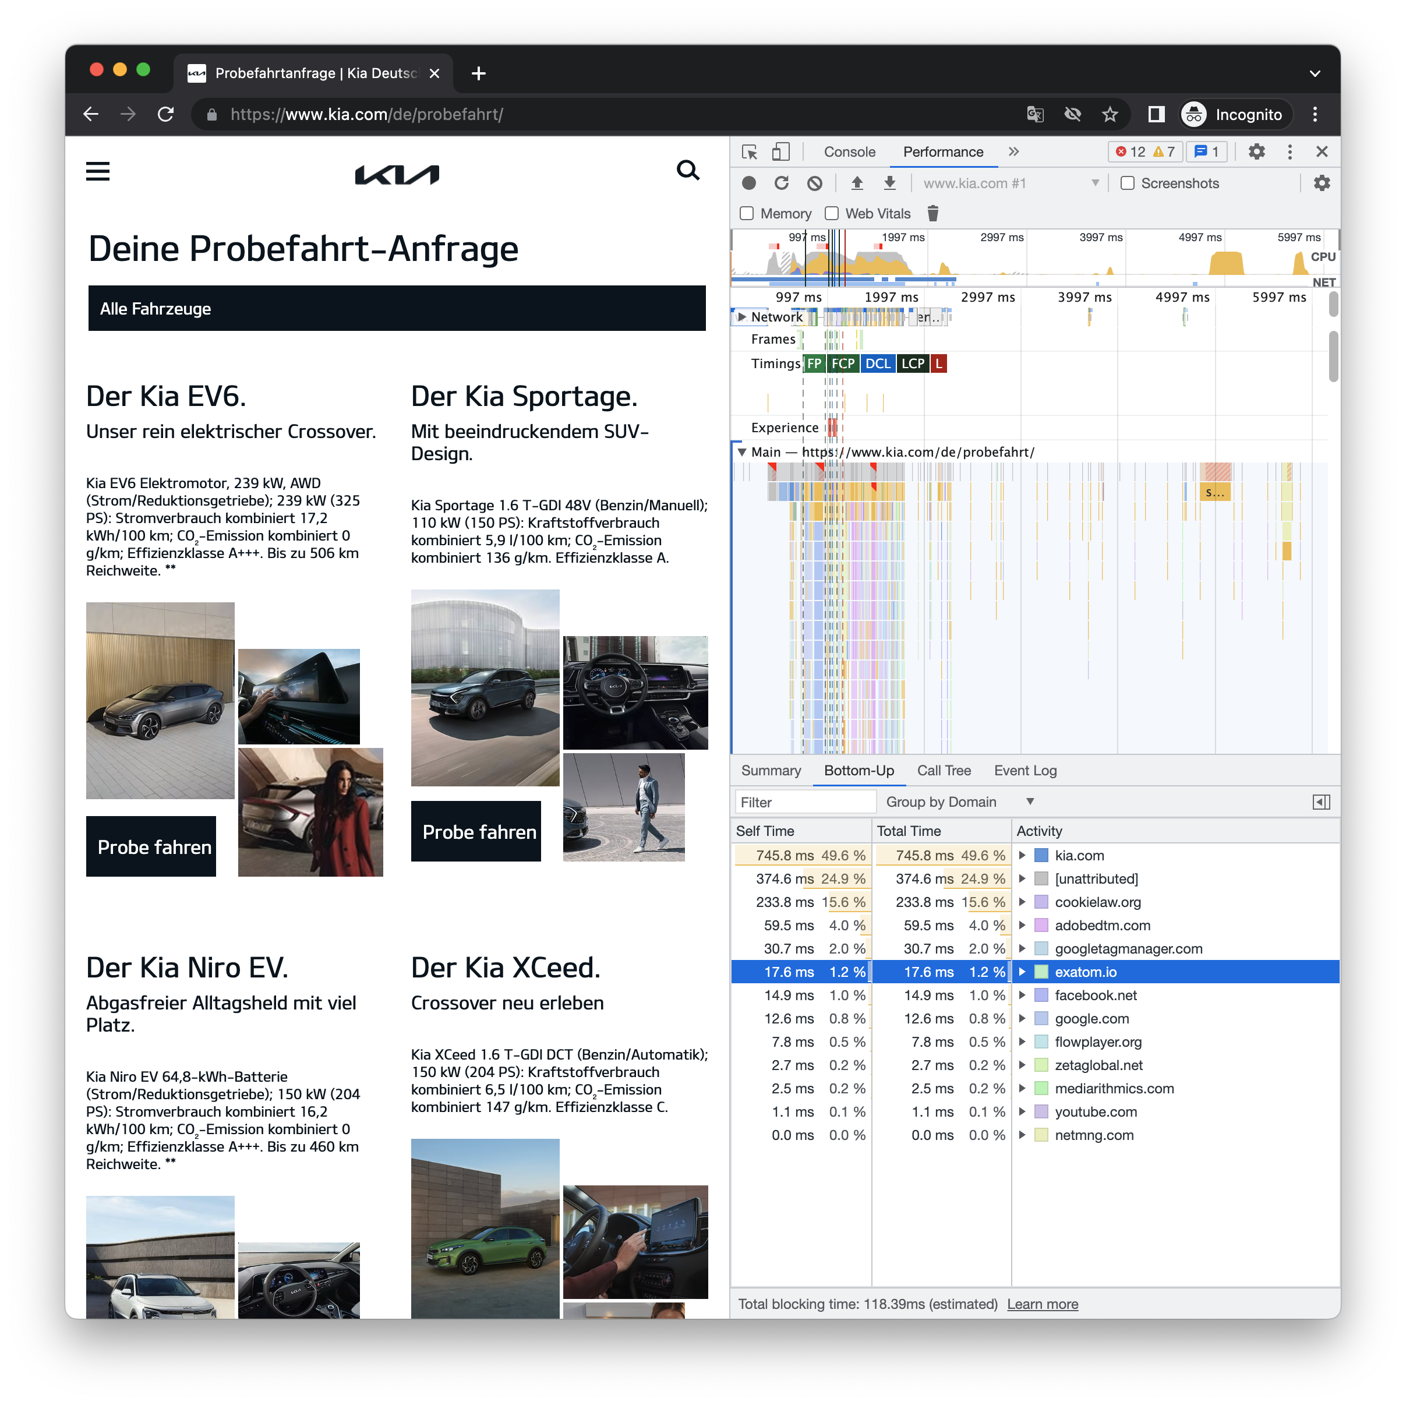Open Chrome three-dot menu
Image resolution: width=1406 pixels, height=1405 pixels.
click(1315, 114)
